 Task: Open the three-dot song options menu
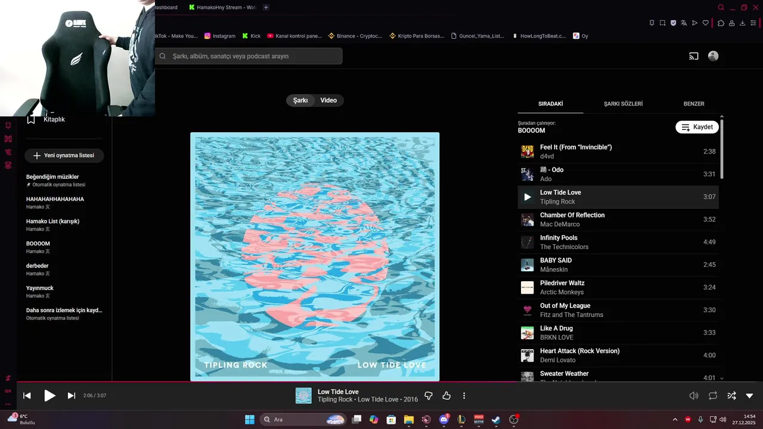(x=464, y=396)
